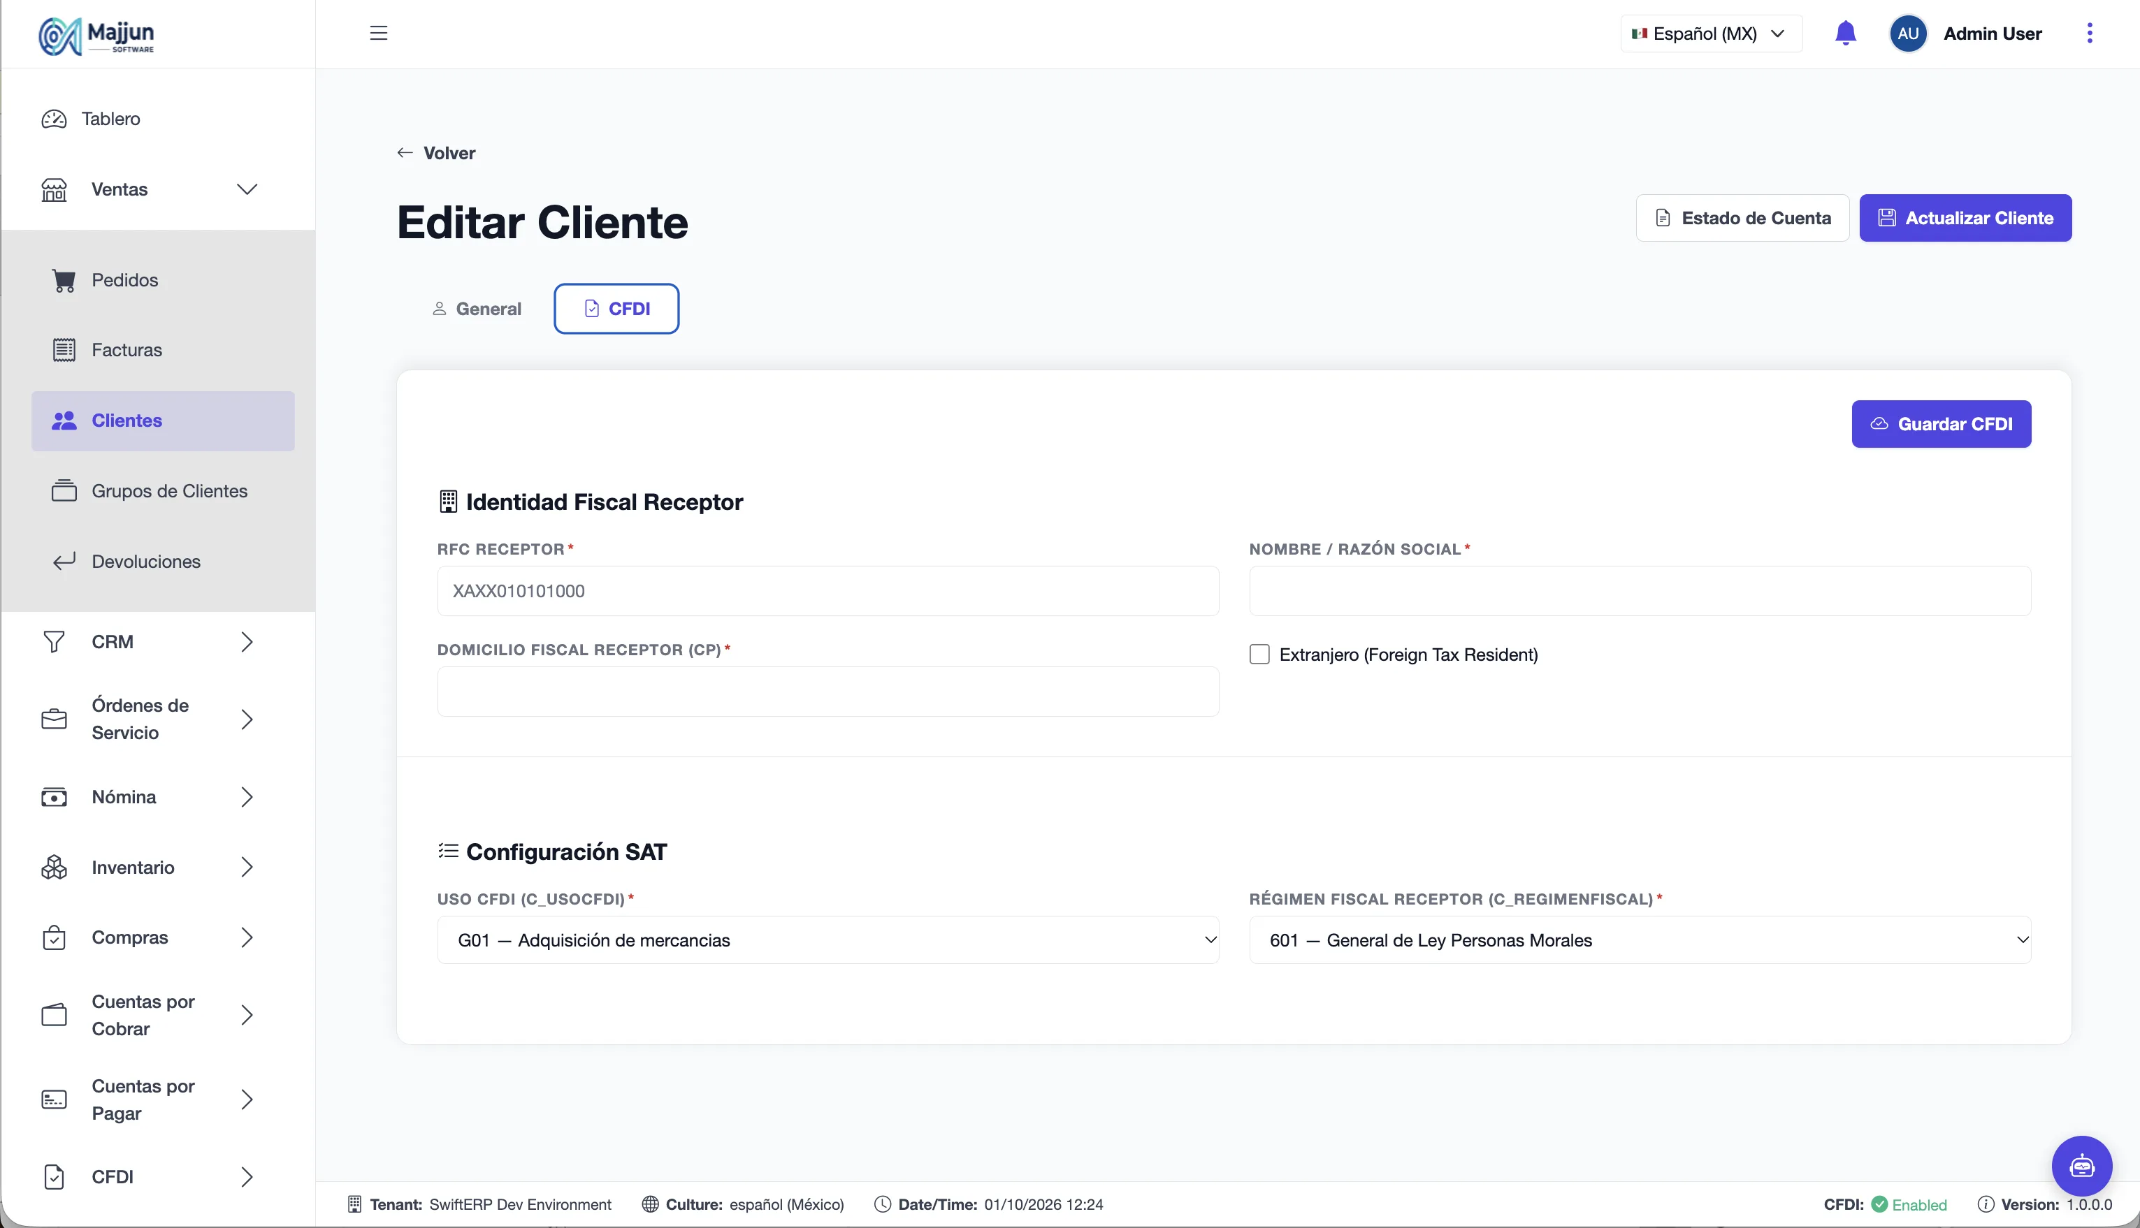Click the Inventario boxes icon
Image resolution: width=2140 pixels, height=1228 pixels.
coord(54,867)
